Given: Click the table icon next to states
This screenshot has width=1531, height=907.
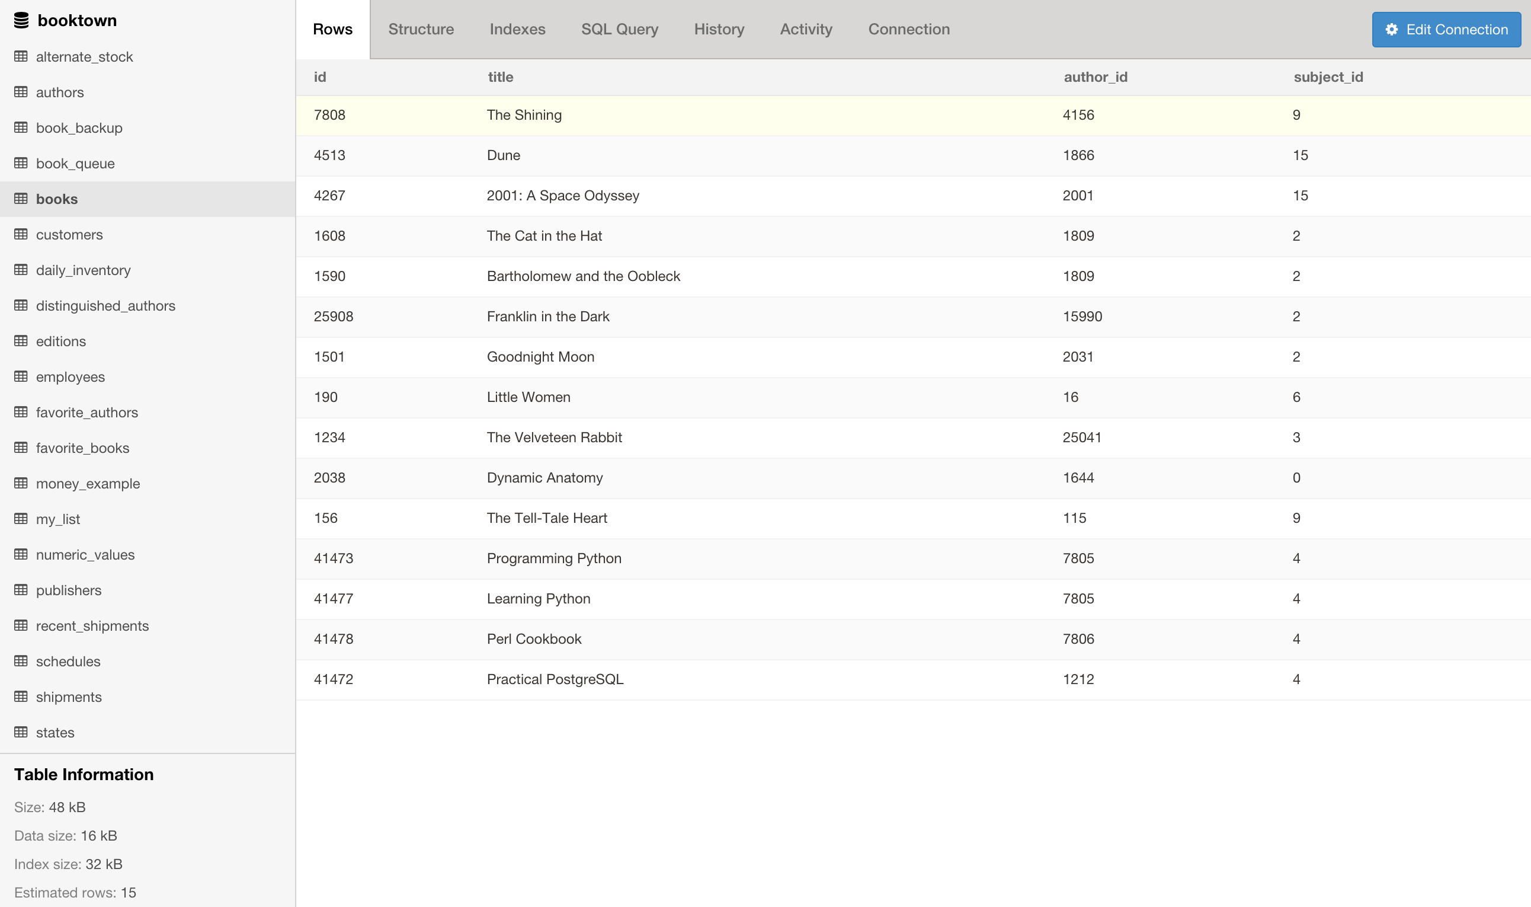Looking at the screenshot, I should pos(21,732).
